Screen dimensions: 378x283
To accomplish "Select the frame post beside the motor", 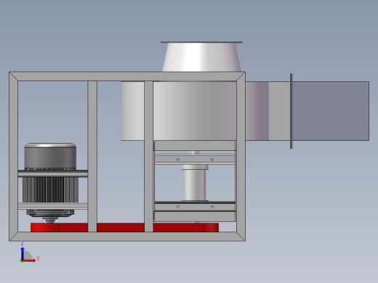I will click(92, 156).
